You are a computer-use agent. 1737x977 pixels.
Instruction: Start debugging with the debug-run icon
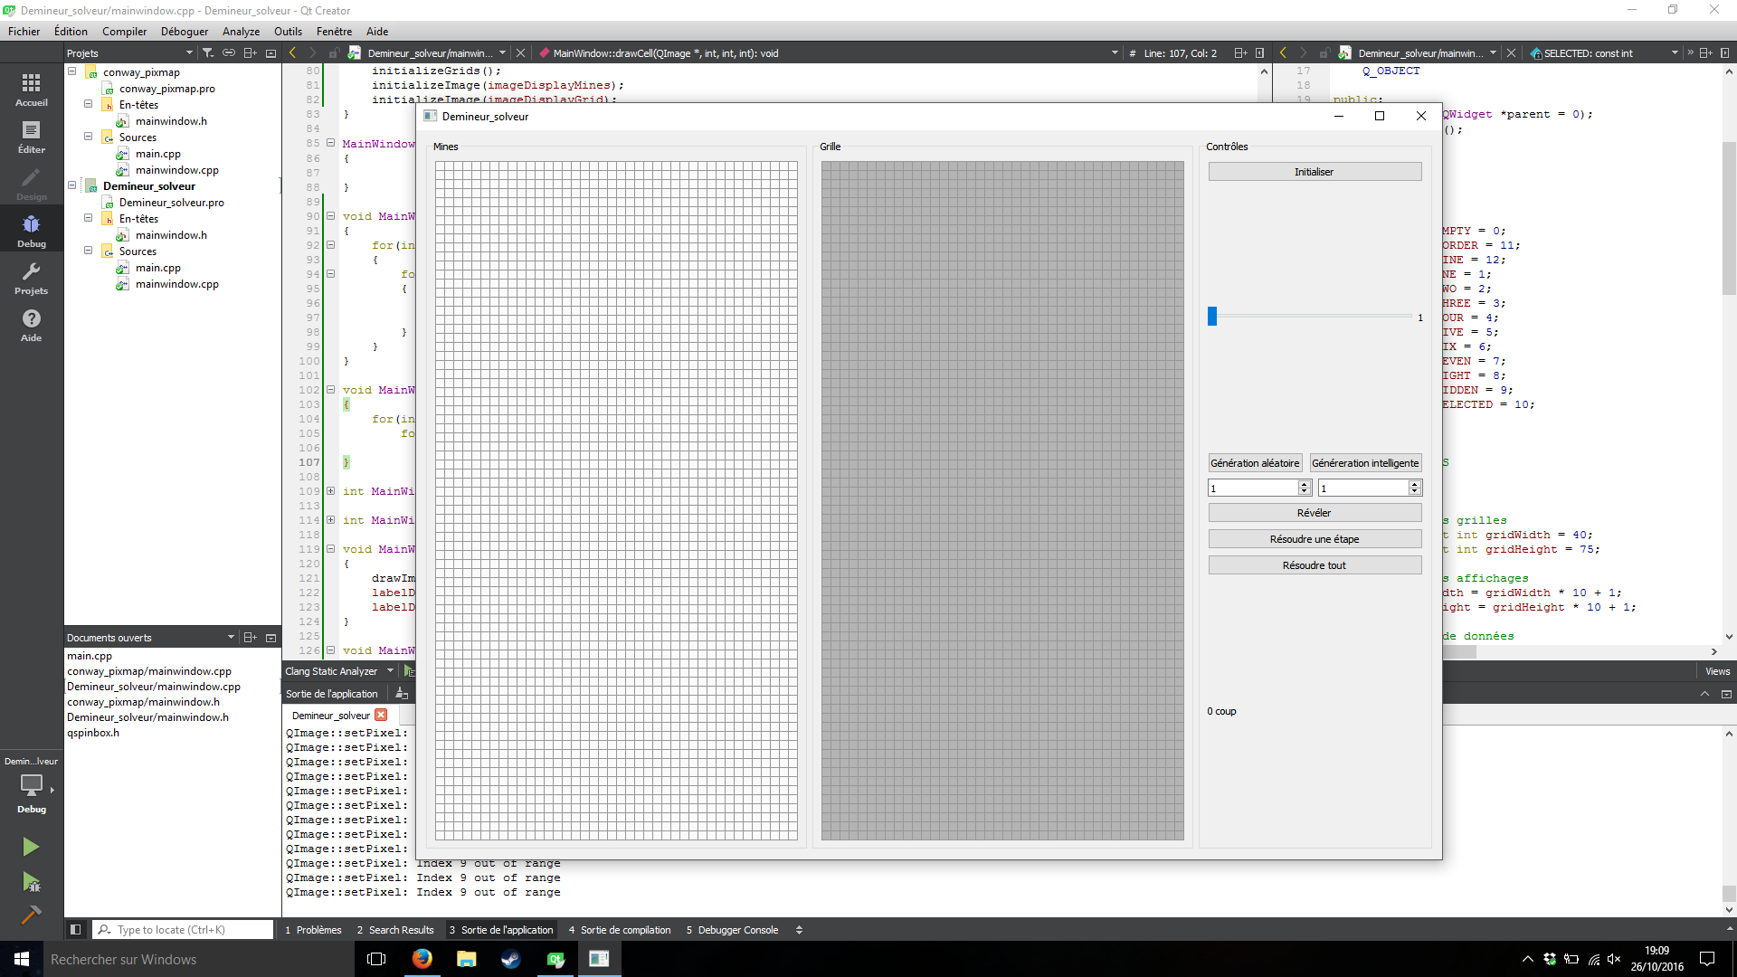[30, 883]
